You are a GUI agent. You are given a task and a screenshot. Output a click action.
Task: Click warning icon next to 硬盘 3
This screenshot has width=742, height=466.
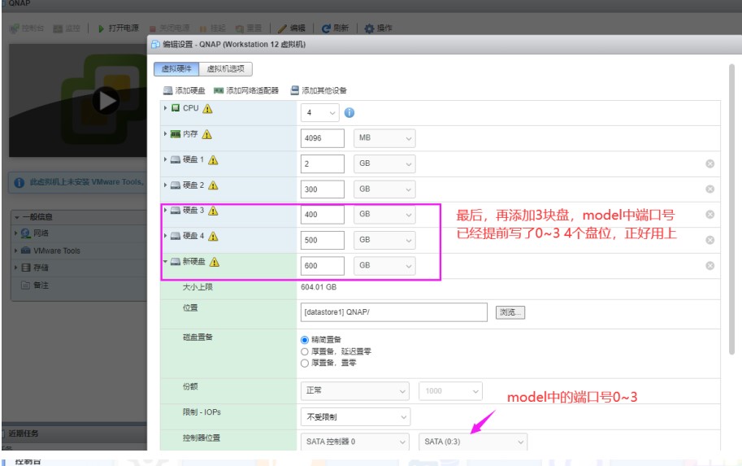click(213, 211)
